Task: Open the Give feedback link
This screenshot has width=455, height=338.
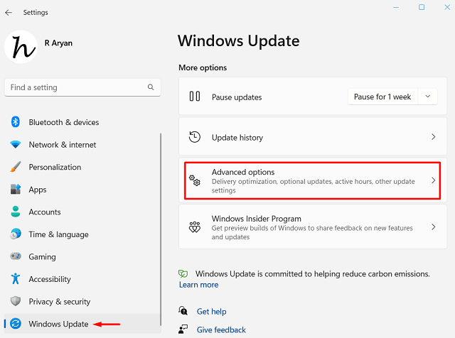Action: point(221,330)
